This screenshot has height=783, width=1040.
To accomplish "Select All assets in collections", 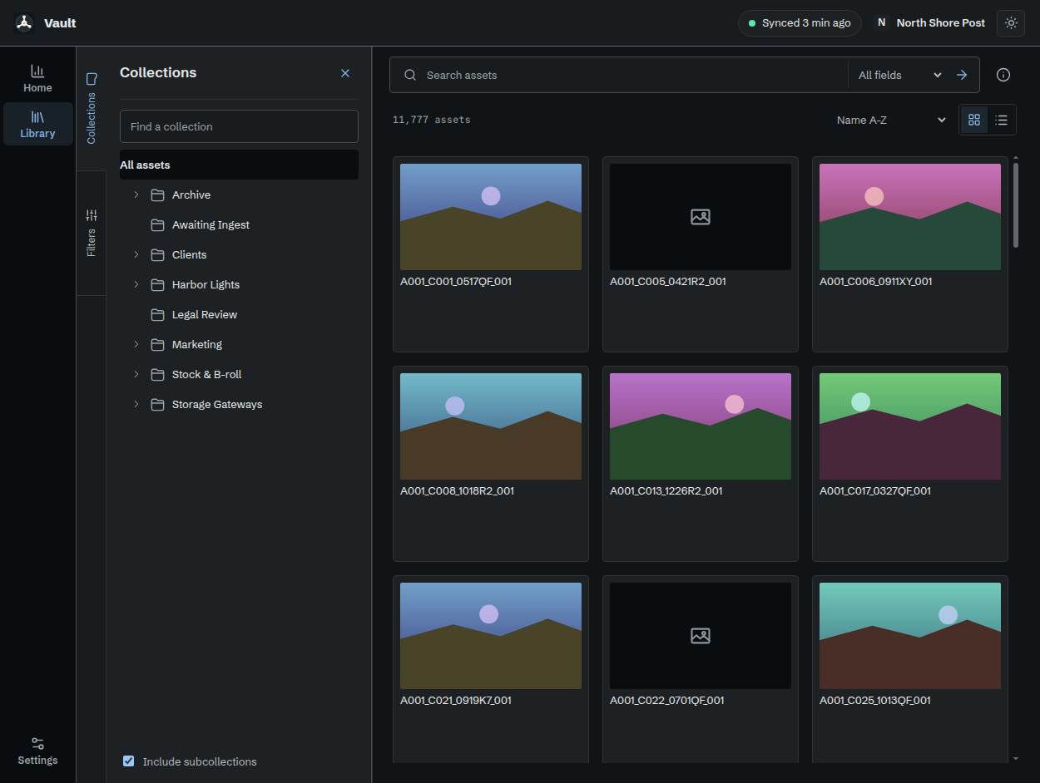I will (239, 165).
